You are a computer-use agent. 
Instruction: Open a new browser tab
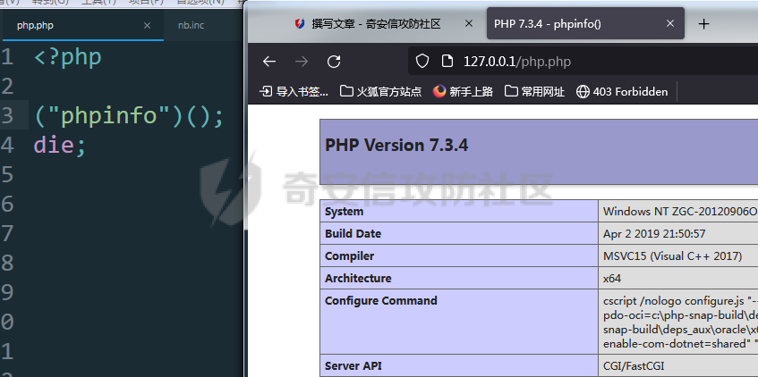704,23
